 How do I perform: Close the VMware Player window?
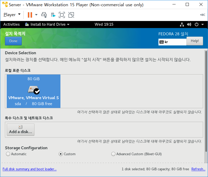[x=201, y=4]
